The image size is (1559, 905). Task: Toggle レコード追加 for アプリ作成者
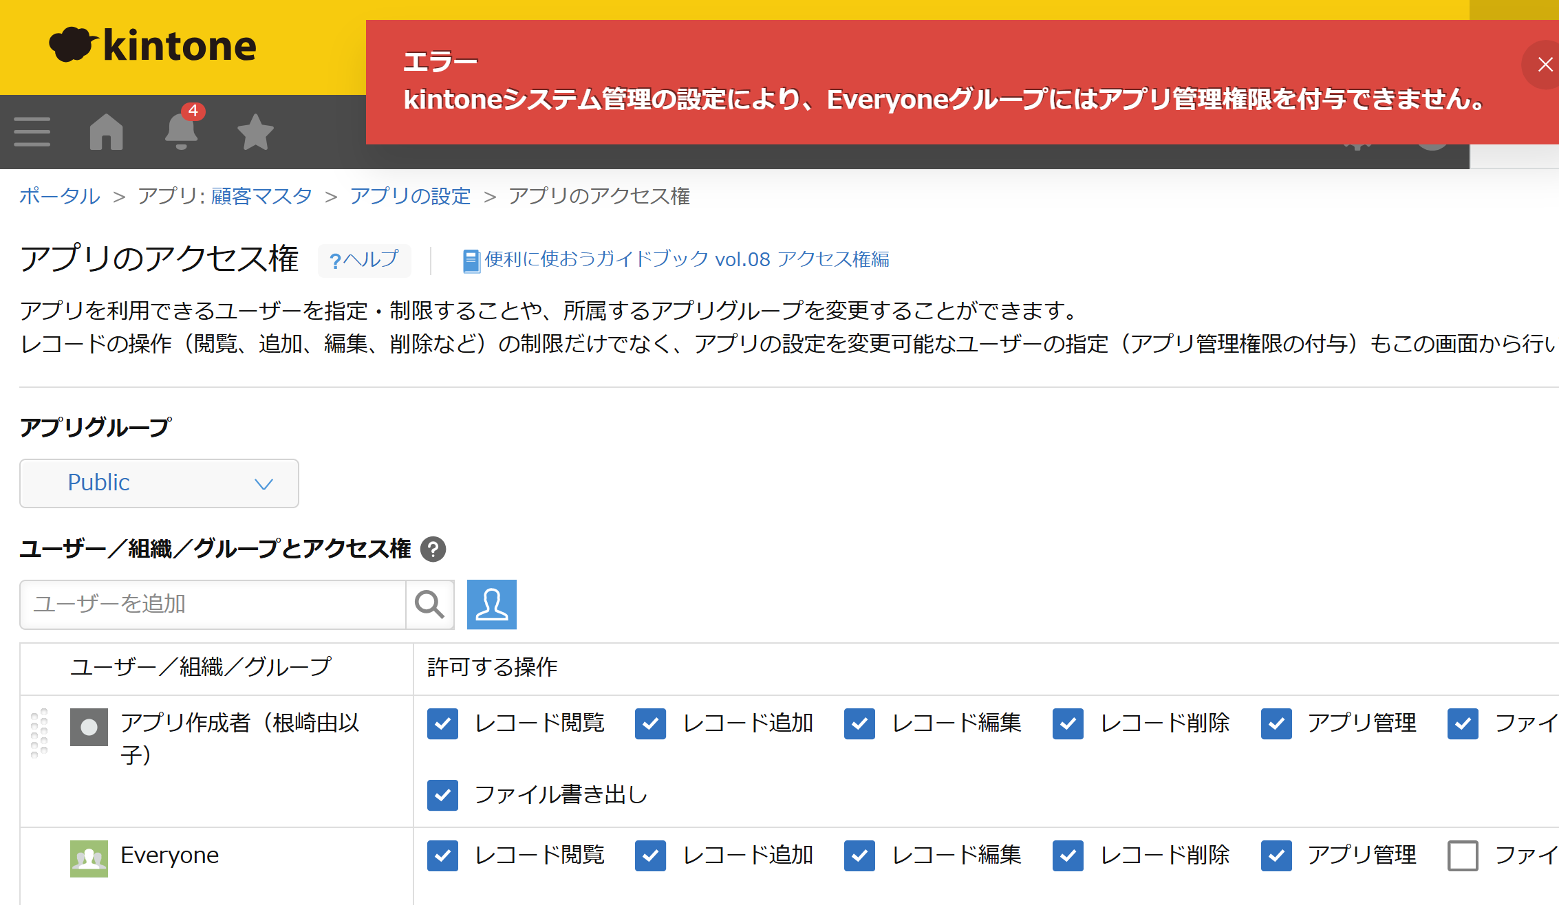click(650, 723)
